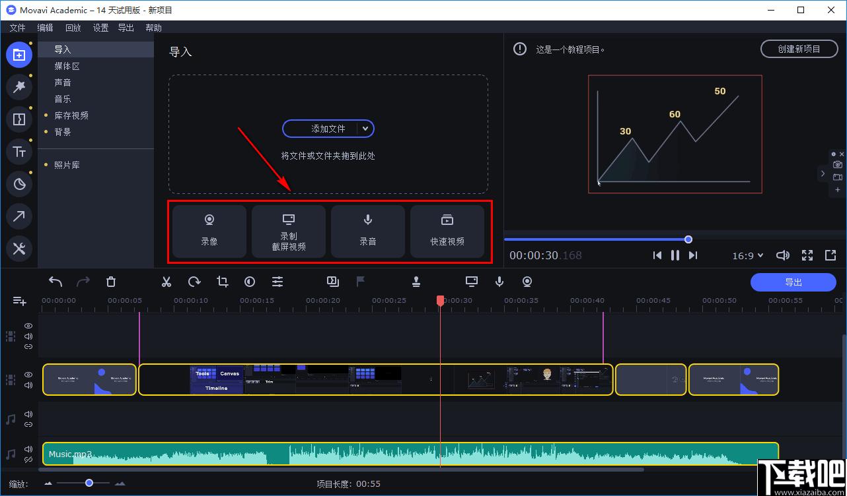The image size is (847, 496).
Task: Toggle visibility eye on main video track
Action: [28, 374]
